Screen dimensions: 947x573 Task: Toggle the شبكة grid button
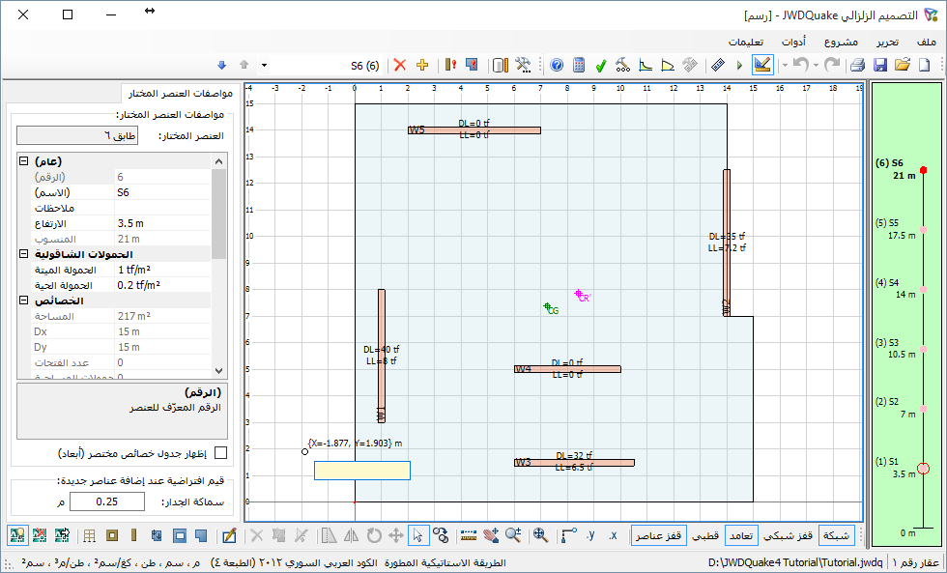(x=837, y=535)
